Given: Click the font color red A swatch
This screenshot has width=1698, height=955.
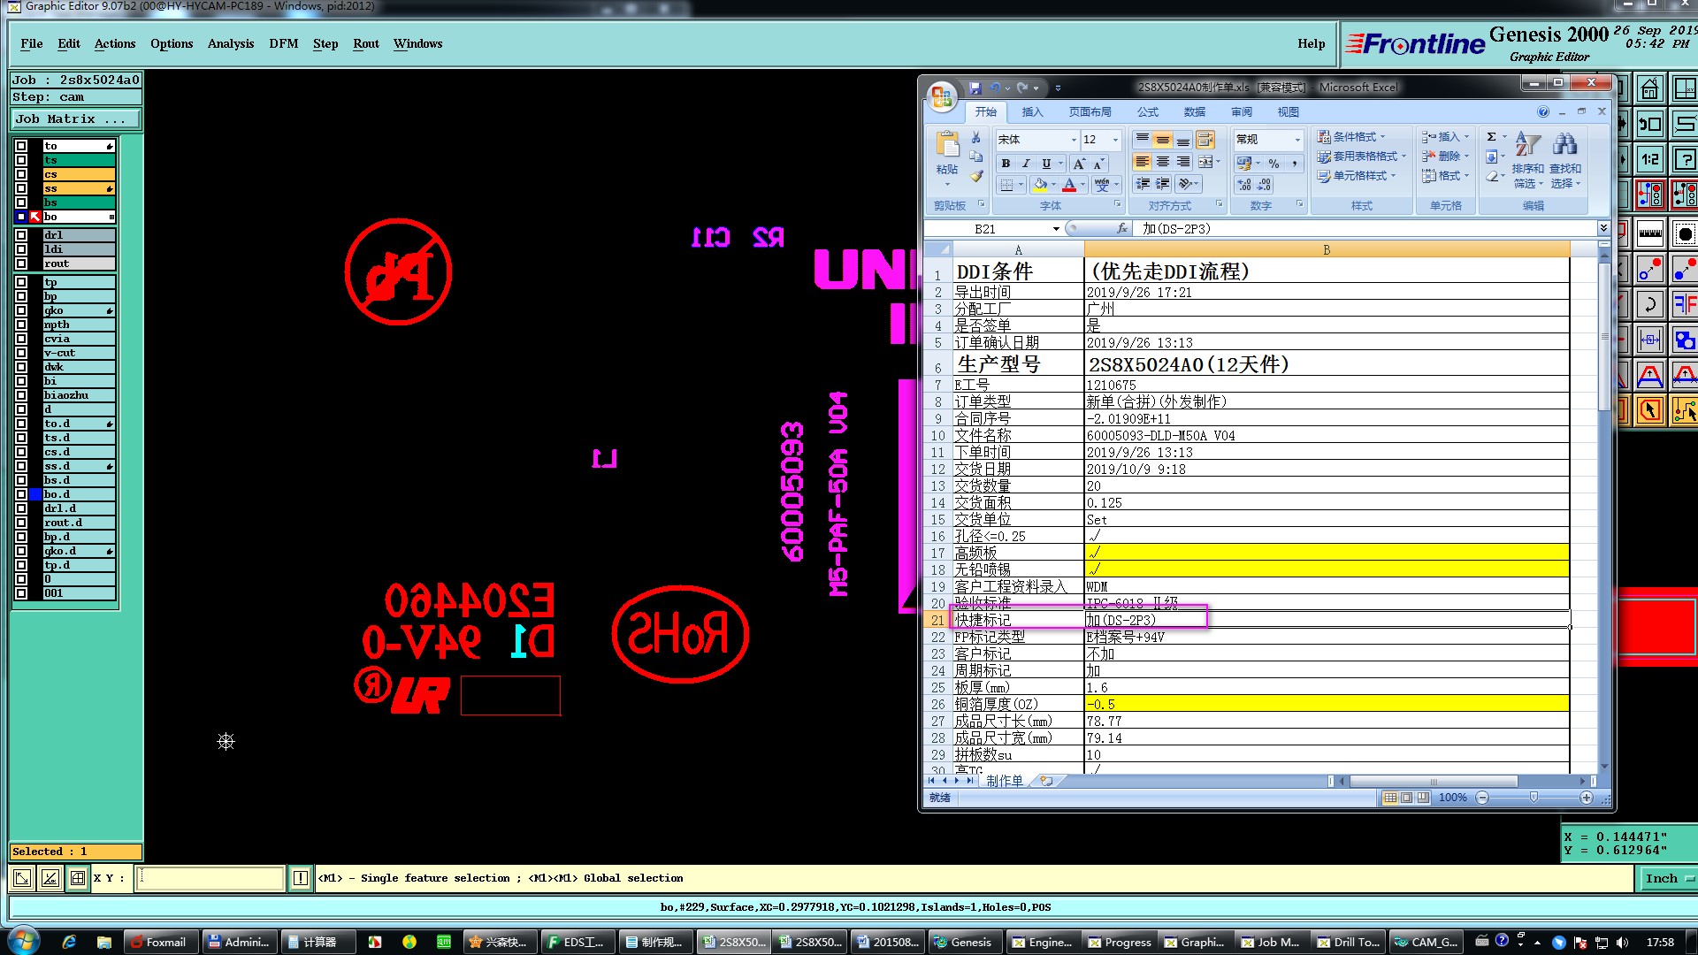Looking at the screenshot, I should (x=1069, y=185).
